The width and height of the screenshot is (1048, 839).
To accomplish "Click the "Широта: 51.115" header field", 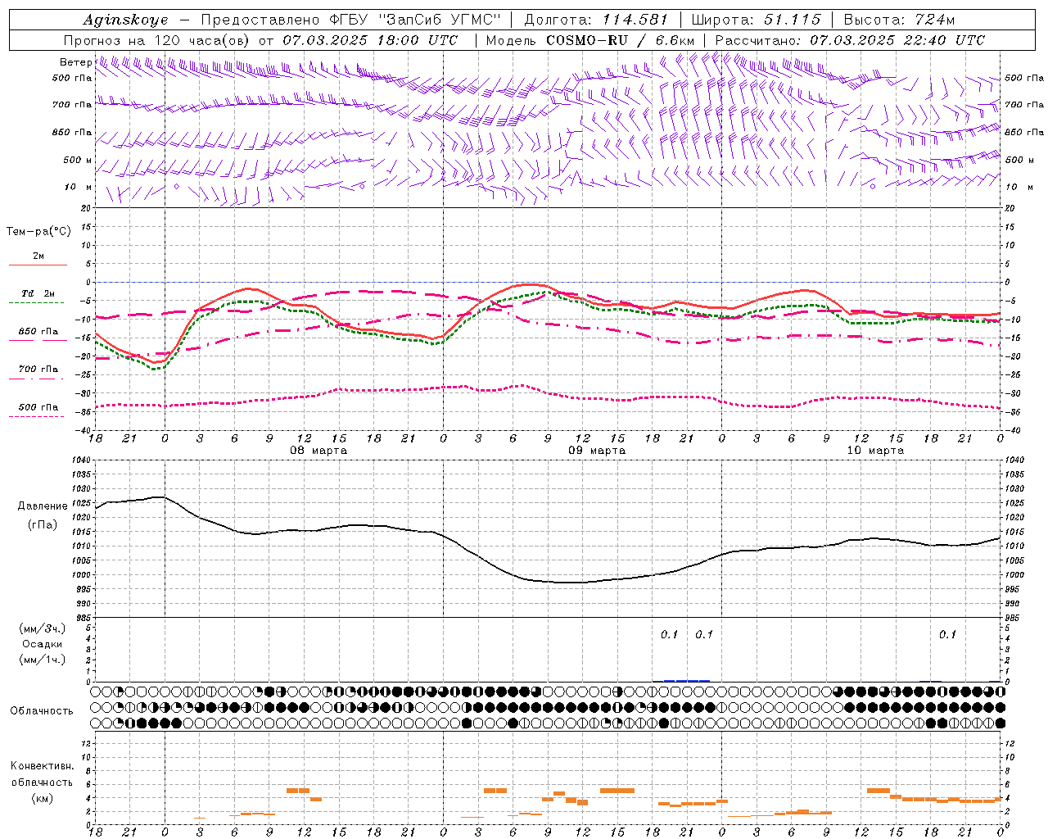I will click(756, 20).
